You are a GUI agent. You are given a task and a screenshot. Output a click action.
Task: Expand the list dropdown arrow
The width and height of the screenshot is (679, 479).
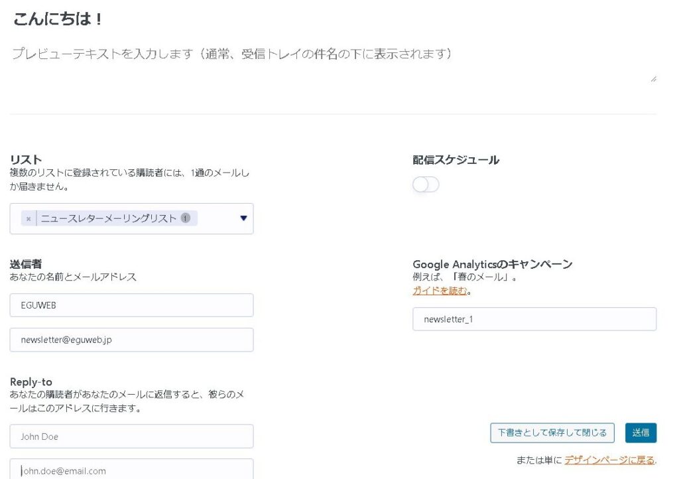pyautogui.click(x=243, y=218)
